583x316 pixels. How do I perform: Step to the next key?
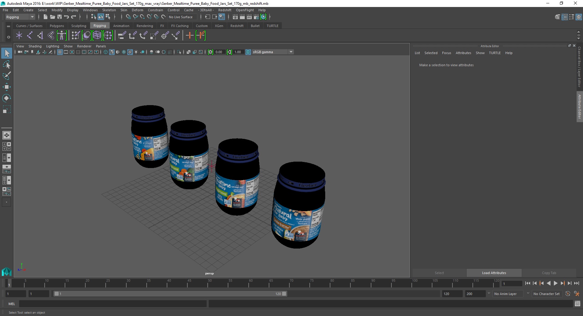coord(562,283)
